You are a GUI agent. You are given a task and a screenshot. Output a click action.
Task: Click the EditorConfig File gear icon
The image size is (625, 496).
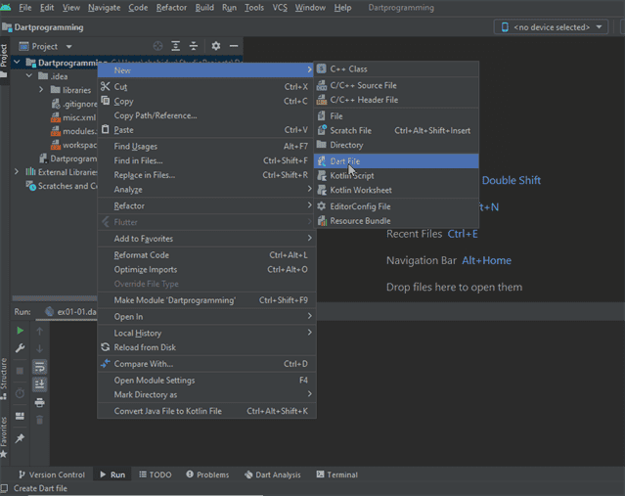tap(321, 206)
